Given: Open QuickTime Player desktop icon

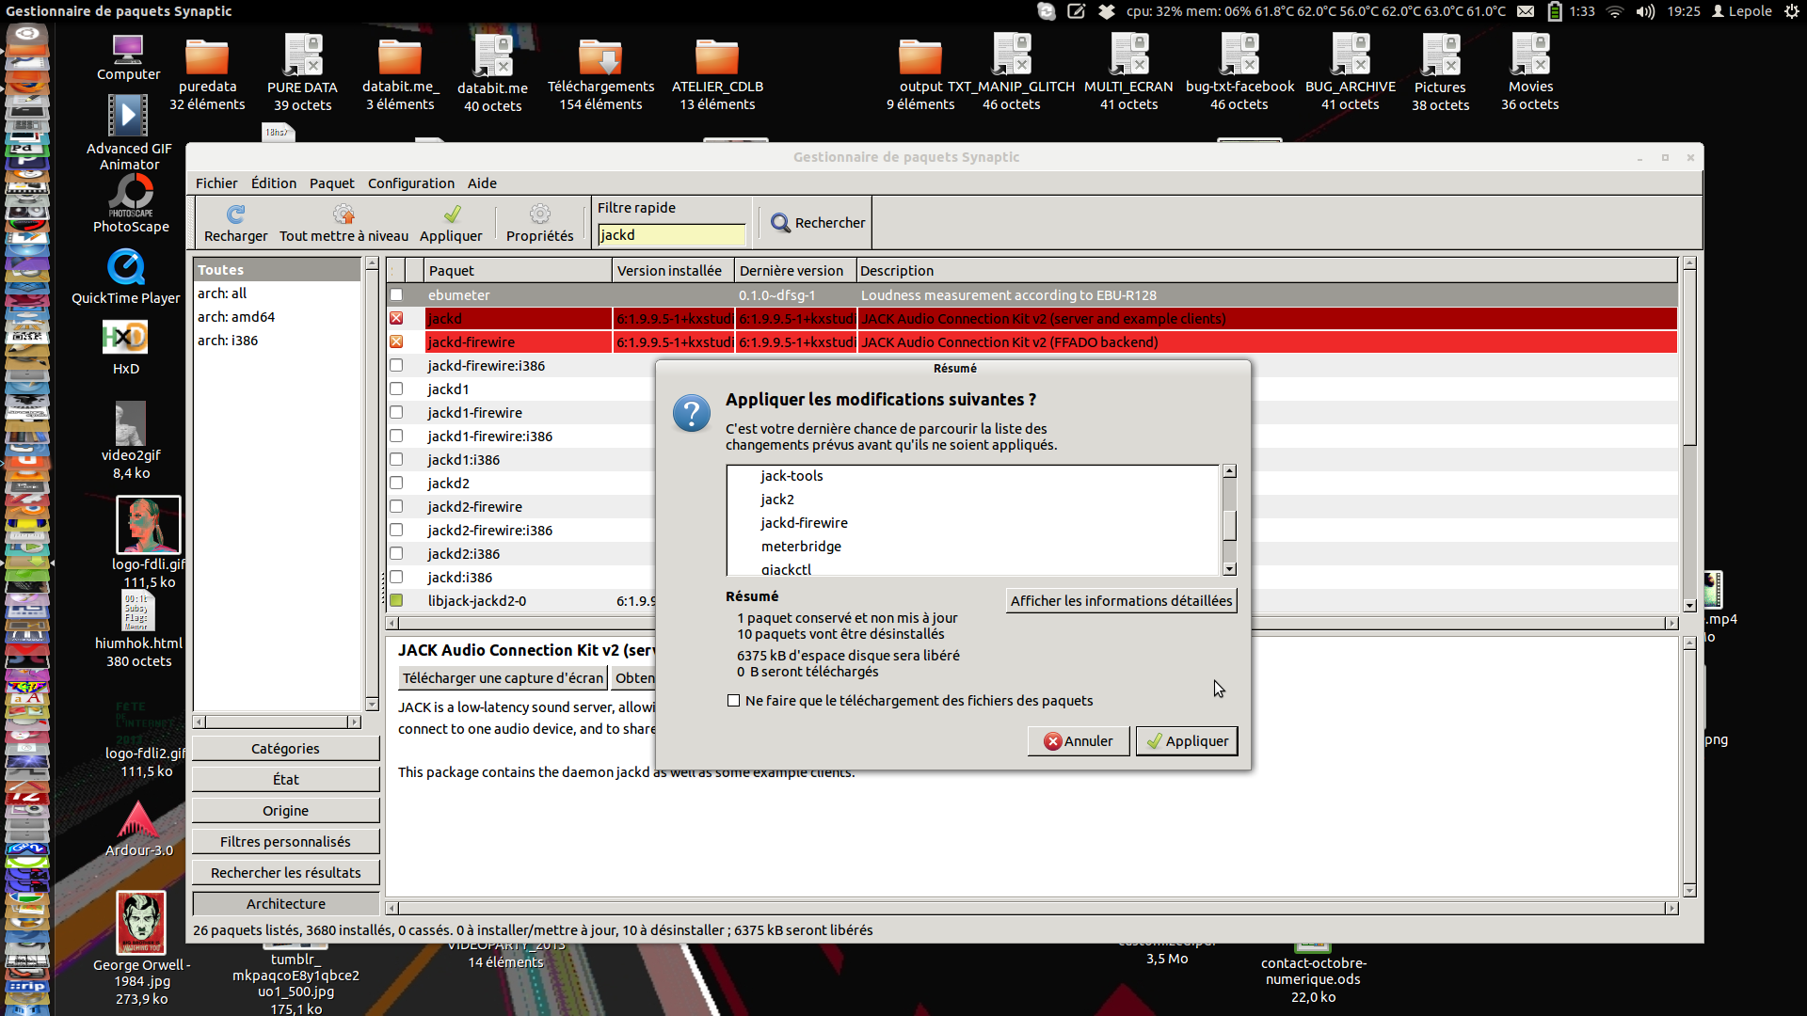Looking at the screenshot, I should 126,268.
